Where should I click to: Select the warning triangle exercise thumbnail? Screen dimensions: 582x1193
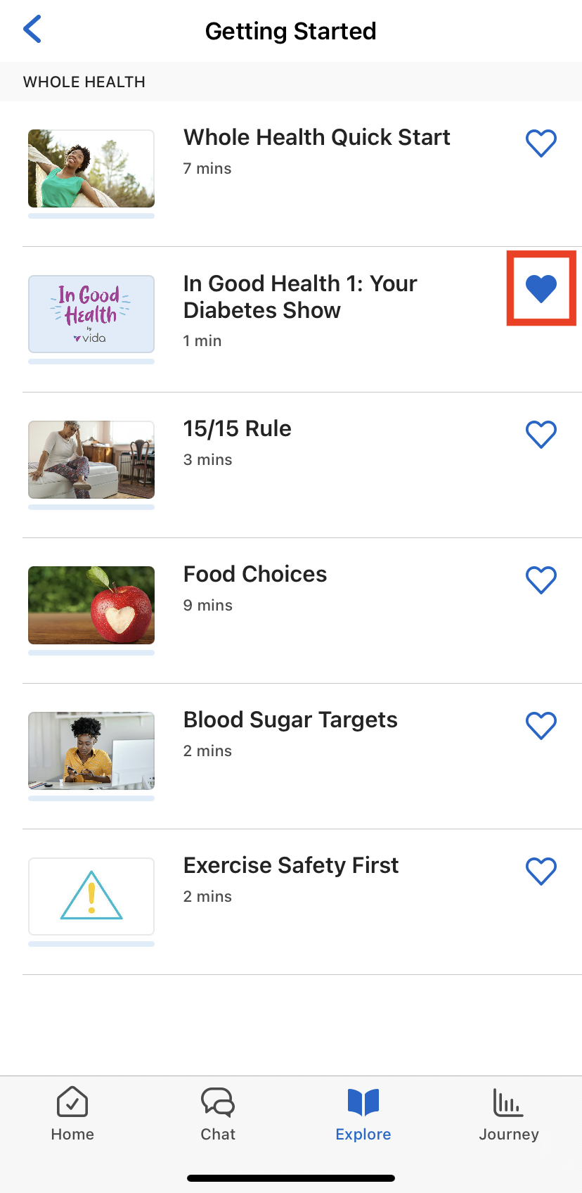91,896
